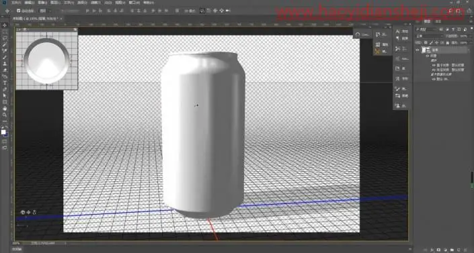Select the Zoom magnifier tool
The width and height of the screenshot is (474, 253).
click(x=5, y=115)
